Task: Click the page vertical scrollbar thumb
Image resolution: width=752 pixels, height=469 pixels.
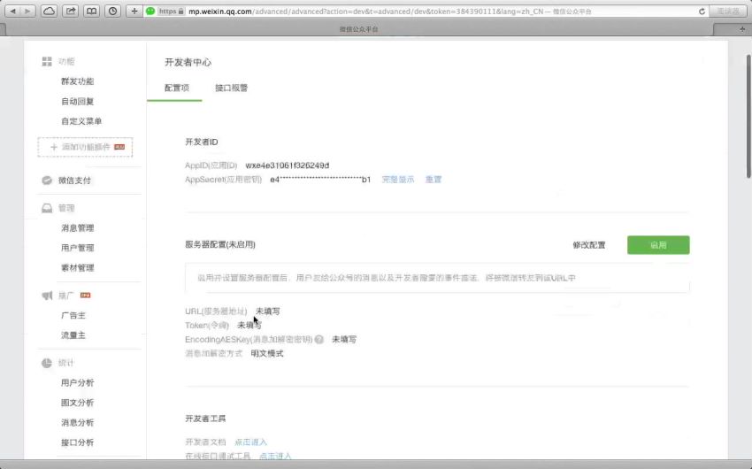Action: click(x=748, y=117)
